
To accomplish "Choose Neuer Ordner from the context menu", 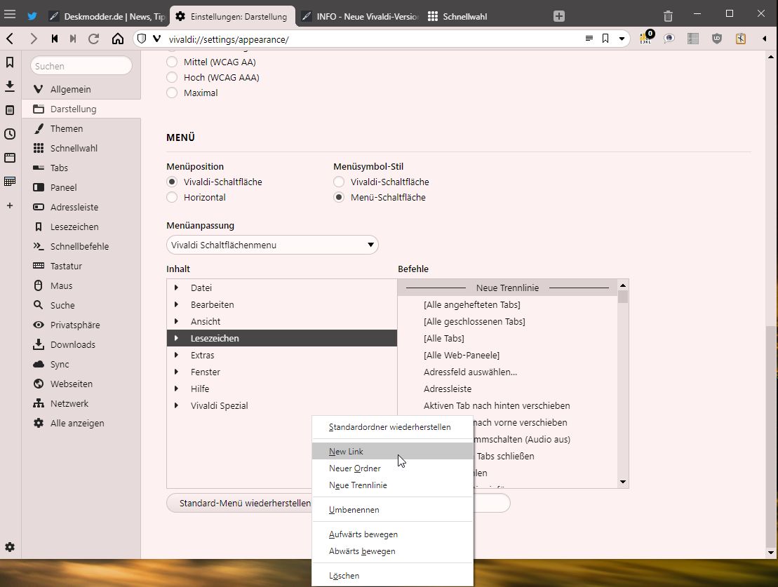I will (x=392, y=468).
